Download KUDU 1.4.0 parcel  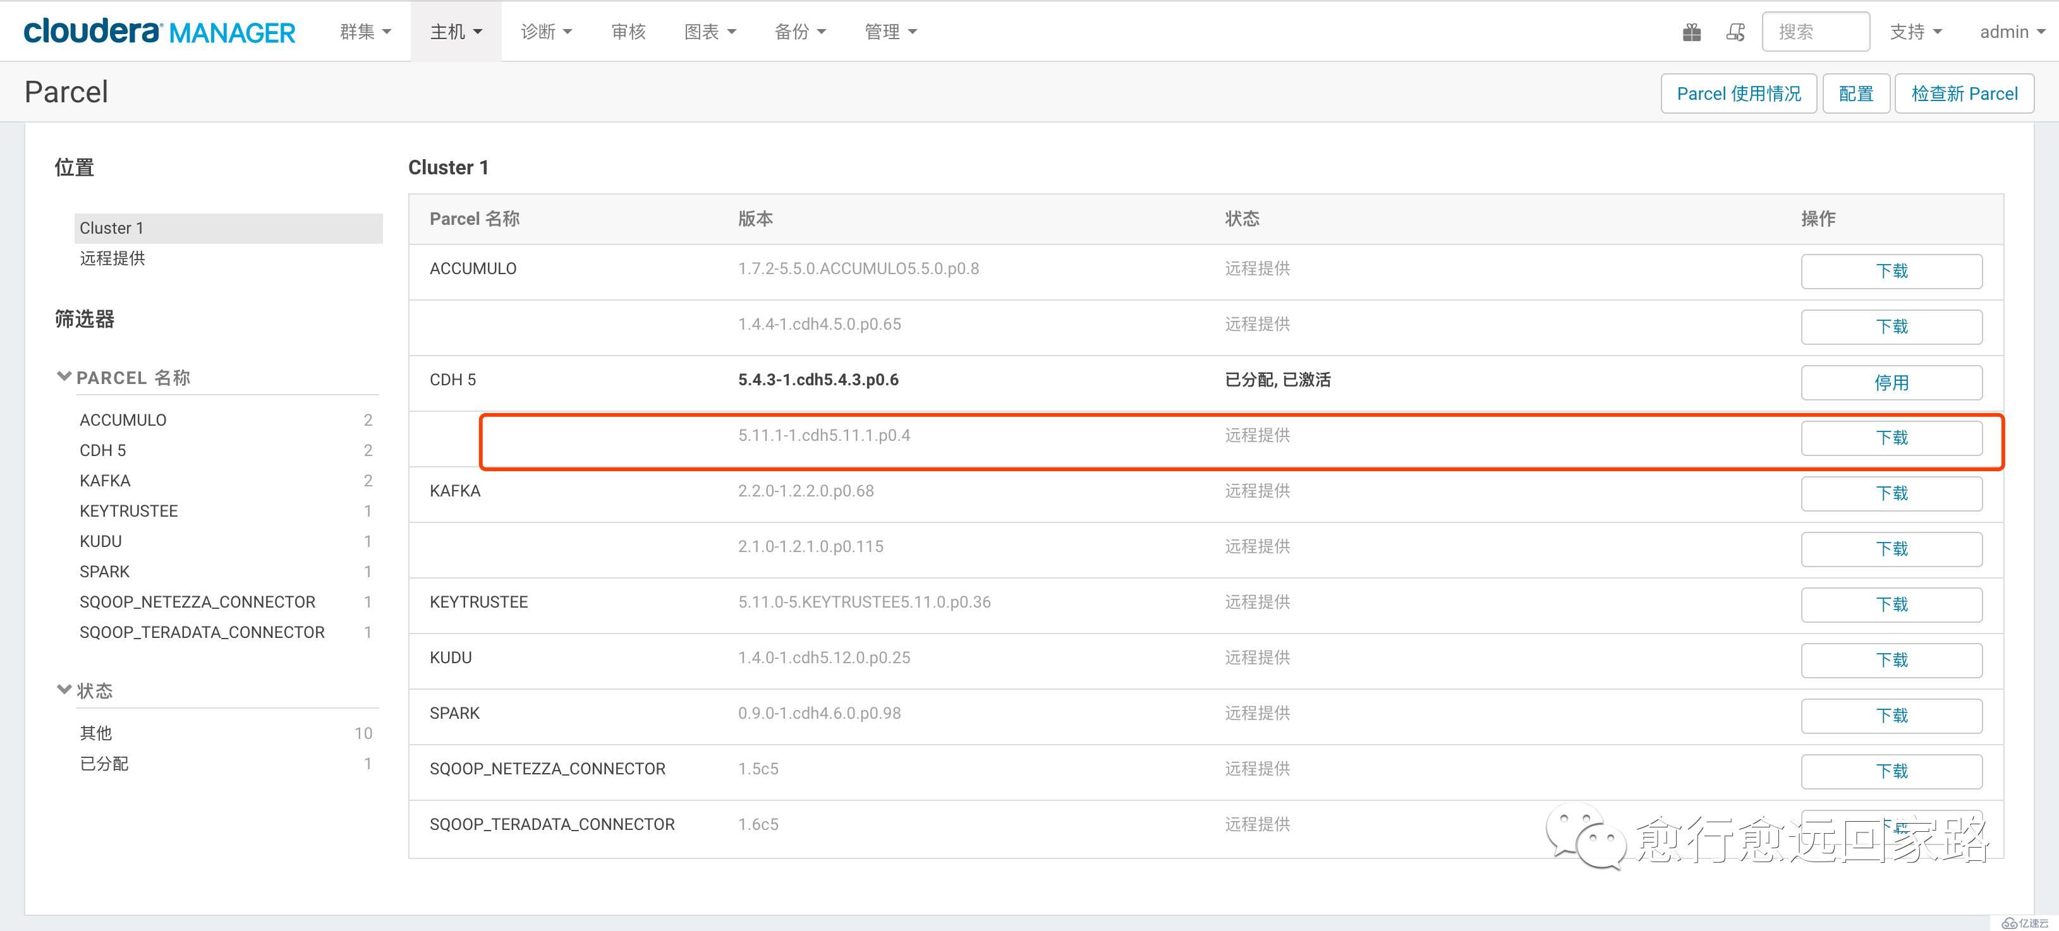(1891, 660)
